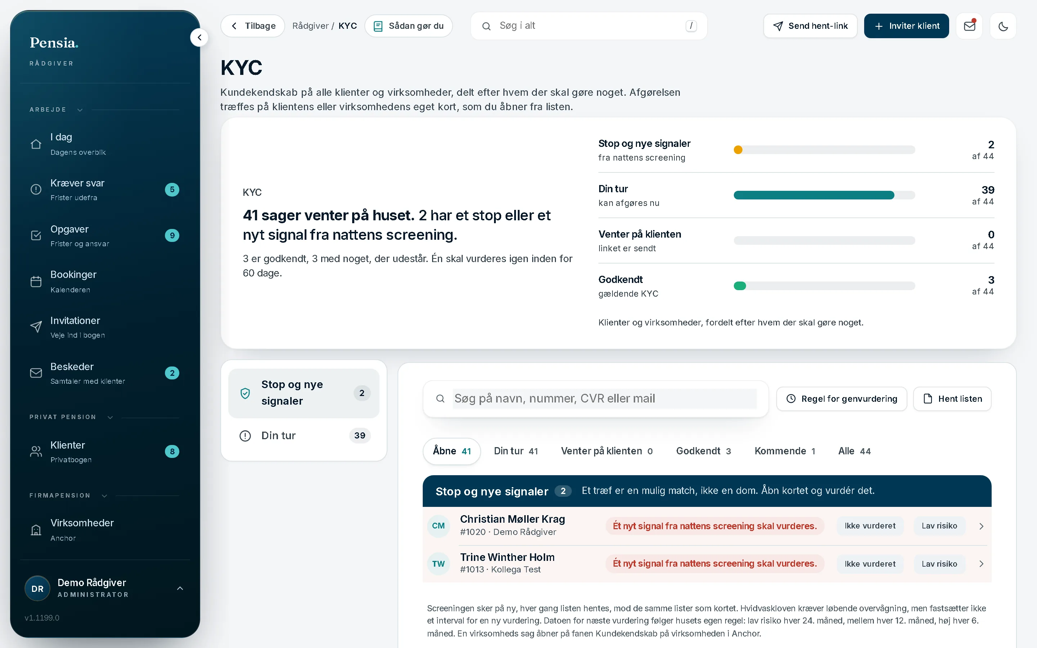Click the envelope icon beside Besked­er
1037x648 pixels.
point(36,373)
